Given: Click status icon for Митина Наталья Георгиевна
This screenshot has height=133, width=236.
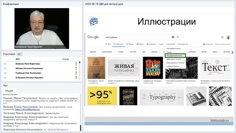Looking at the screenshot, I should [x=76, y=68].
